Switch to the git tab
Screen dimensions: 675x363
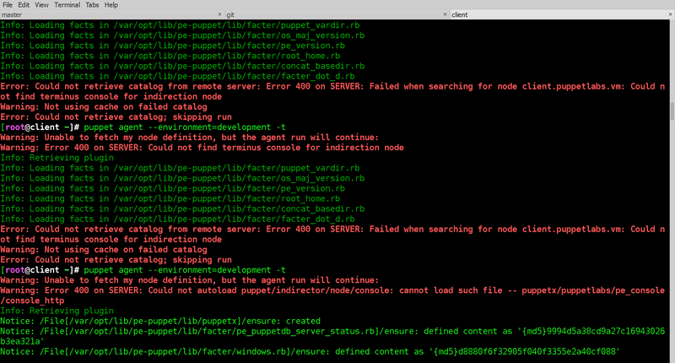[x=337, y=14]
